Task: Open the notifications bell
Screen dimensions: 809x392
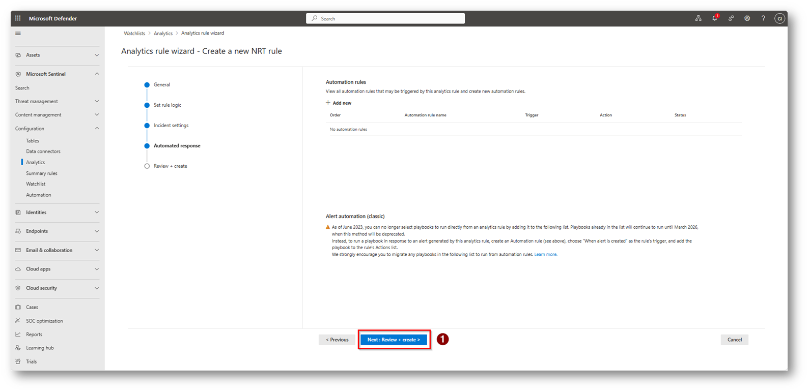Action: (x=715, y=18)
